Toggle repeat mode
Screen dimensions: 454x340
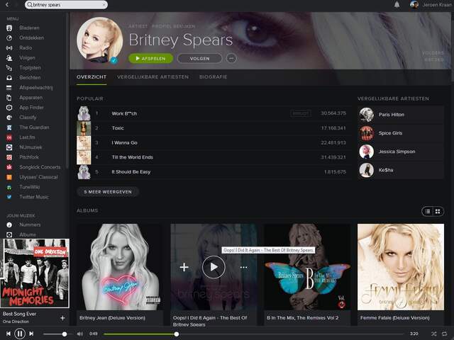click(x=445, y=334)
